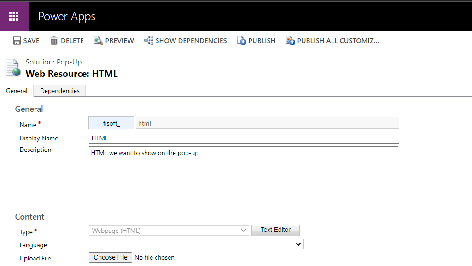
Task: Click into the Display Name field
Action: click(x=244, y=138)
